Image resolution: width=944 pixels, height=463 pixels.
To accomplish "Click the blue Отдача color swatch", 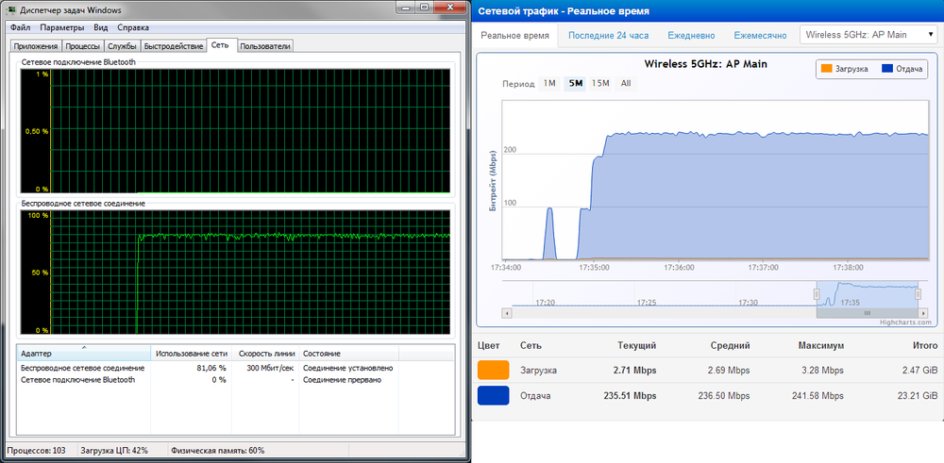I will (x=493, y=396).
